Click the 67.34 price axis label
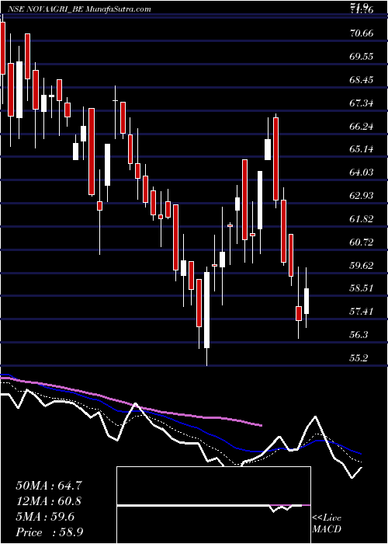The height and width of the screenshot is (544, 388). (362, 103)
